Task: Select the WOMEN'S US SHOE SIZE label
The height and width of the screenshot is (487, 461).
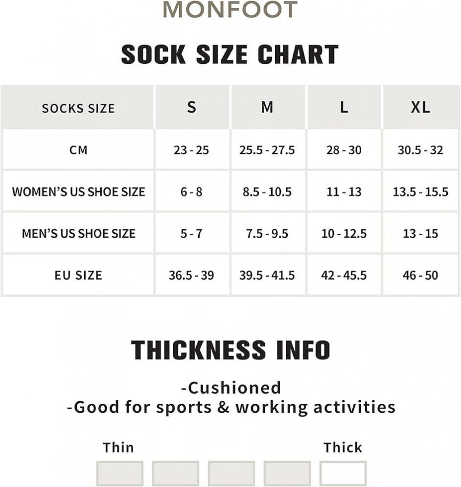Action: 78,192
